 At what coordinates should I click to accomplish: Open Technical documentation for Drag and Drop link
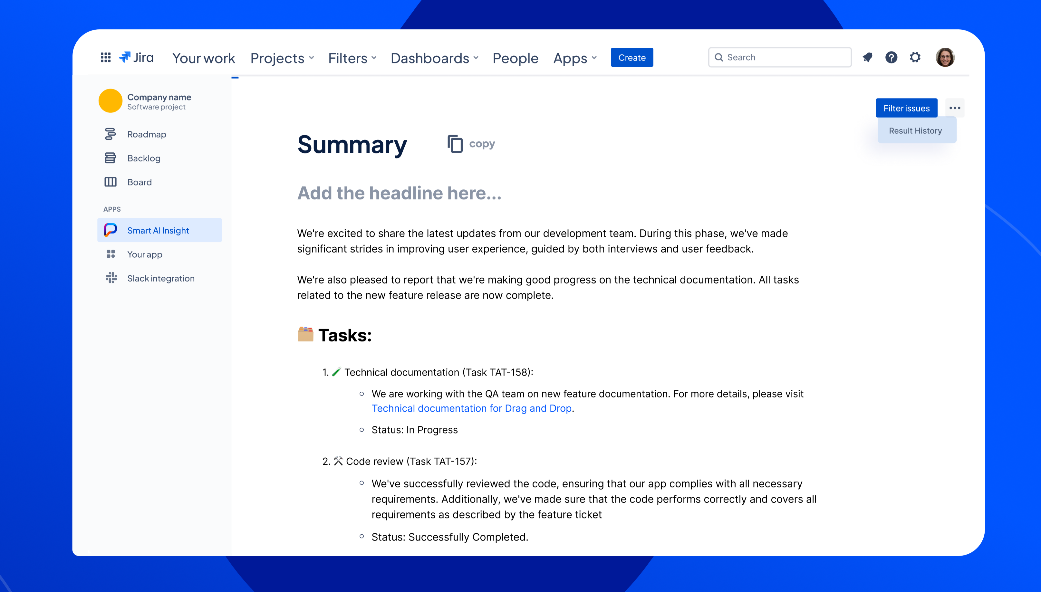[x=471, y=408]
